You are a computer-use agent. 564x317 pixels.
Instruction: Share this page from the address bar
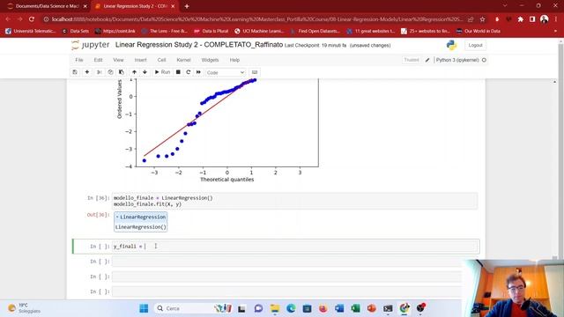tap(471, 19)
